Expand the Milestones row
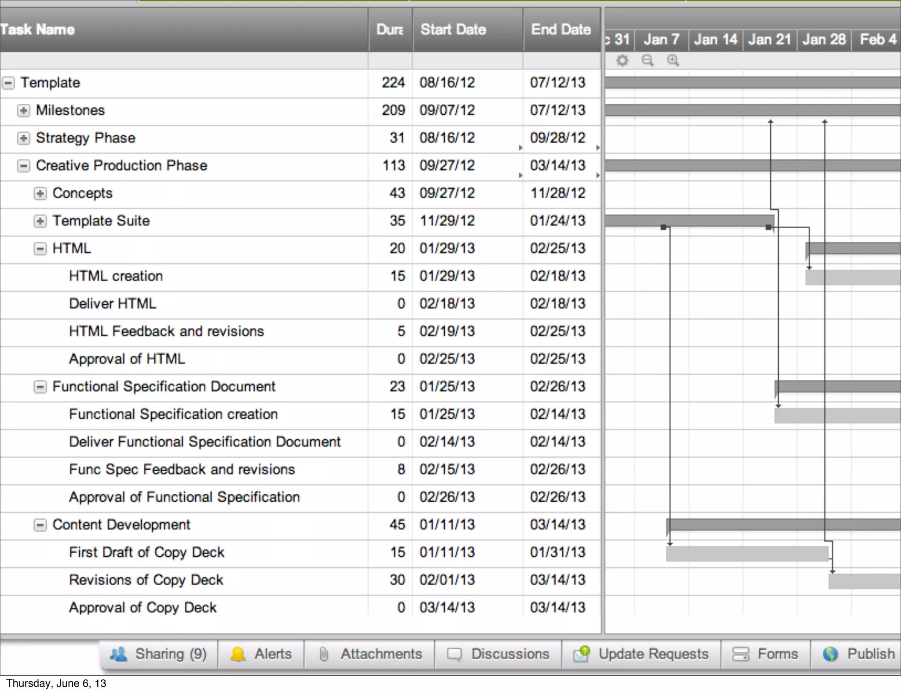Screen dimensions: 901x693 (x=23, y=110)
